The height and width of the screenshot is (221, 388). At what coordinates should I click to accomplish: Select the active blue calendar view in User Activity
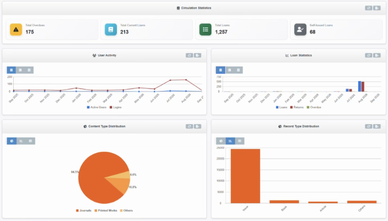11,70
